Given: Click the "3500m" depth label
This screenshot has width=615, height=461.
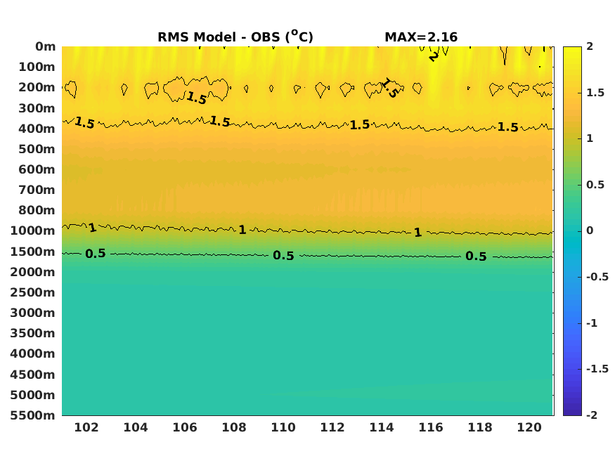Looking at the screenshot, I should tap(33, 333).
